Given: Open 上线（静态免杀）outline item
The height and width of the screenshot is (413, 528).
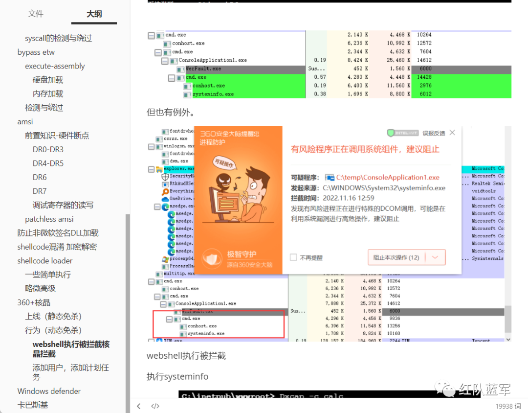Looking at the screenshot, I should 53,316.
